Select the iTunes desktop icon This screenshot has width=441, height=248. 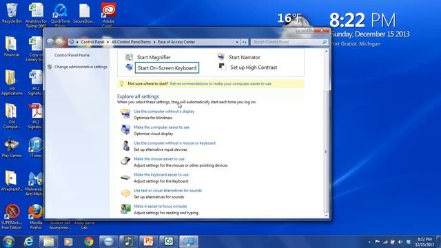point(36,147)
